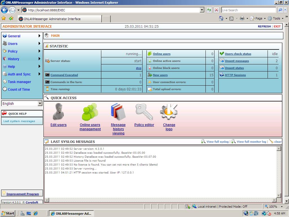The width and height of the screenshot is (289, 217).
Task: Click the browser Stop X button
Action: click(x=216, y=10)
